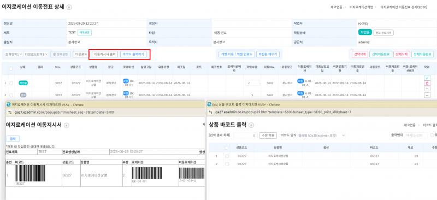Click the 제목변경 button next to TEST
This screenshot has height=200, width=437.
pyautogui.click(x=85, y=33)
